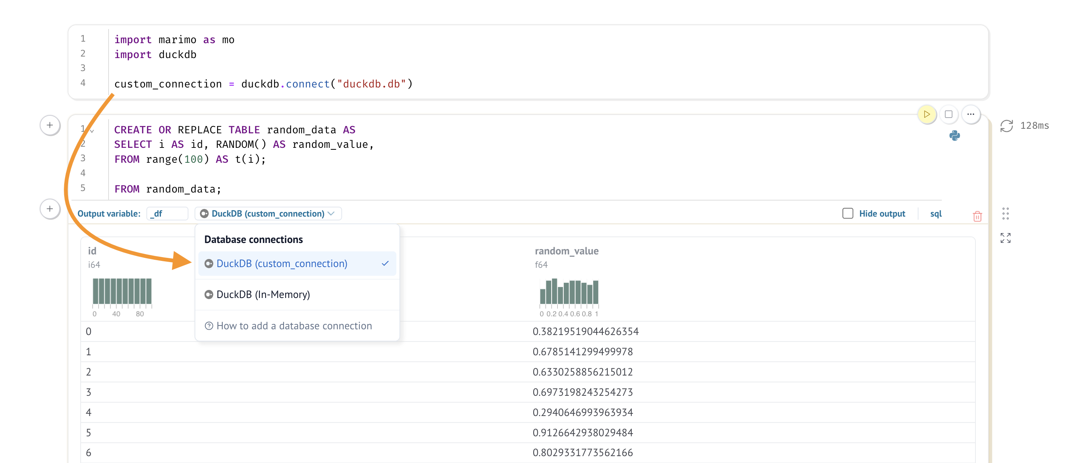The width and height of the screenshot is (1071, 463).
Task: Add cell above with upper plus button
Action: (x=50, y=125)
